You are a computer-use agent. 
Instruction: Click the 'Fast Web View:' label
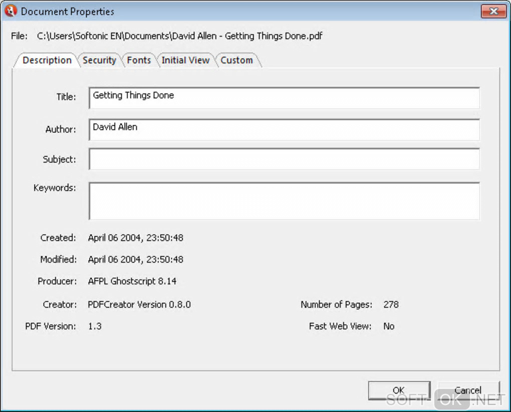(x=340, y=326)
